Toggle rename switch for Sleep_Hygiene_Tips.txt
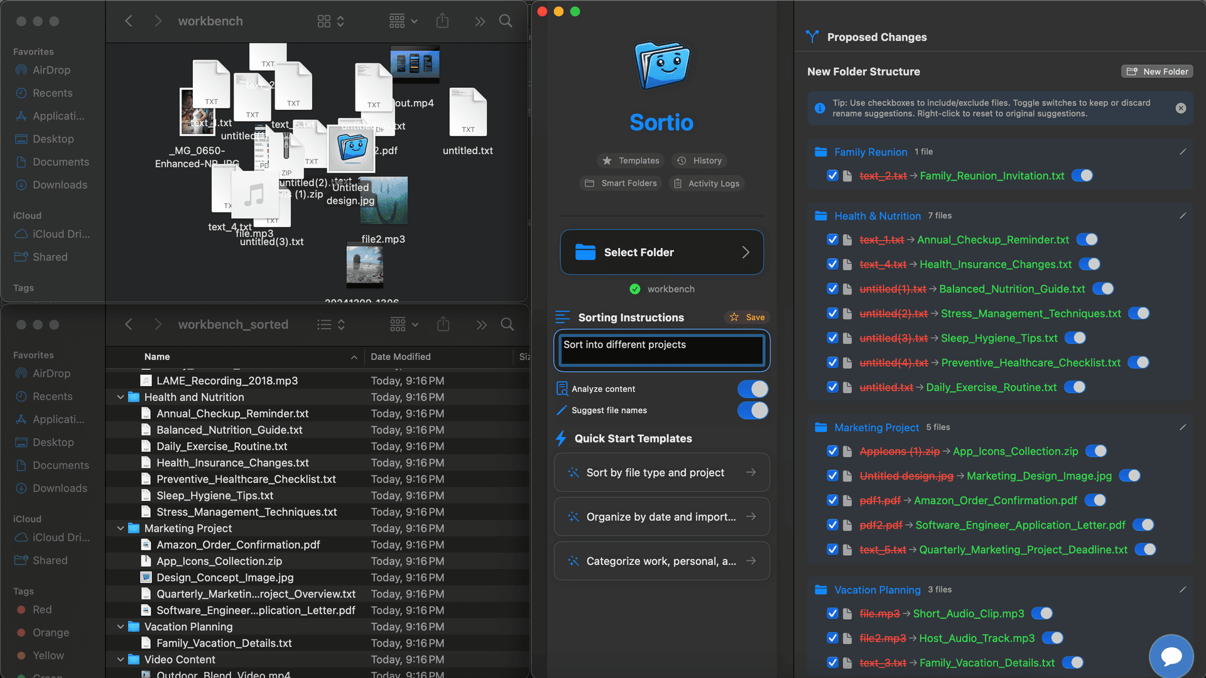 (x=1075, y=338)
